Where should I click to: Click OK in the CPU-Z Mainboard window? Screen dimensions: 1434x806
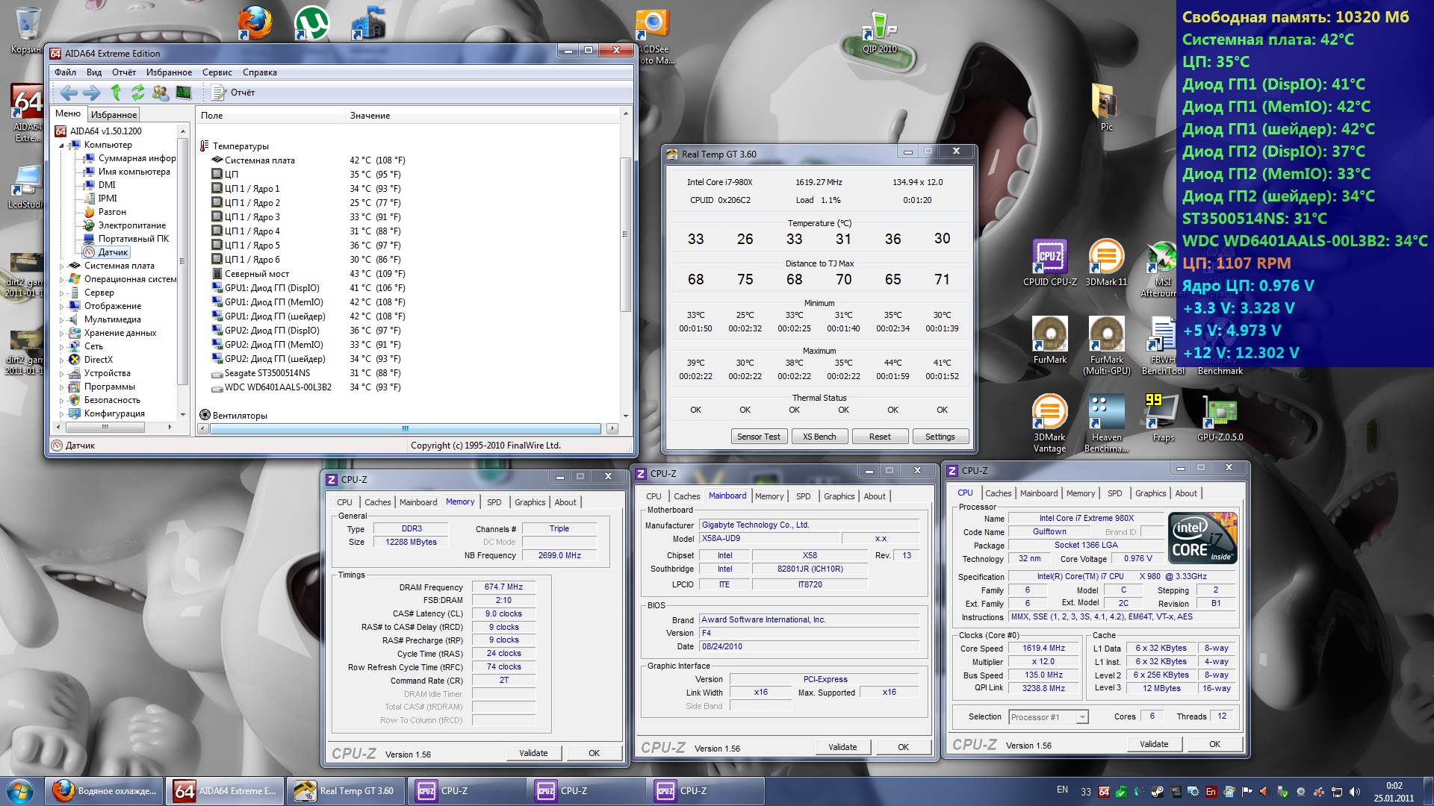[903, 747]
